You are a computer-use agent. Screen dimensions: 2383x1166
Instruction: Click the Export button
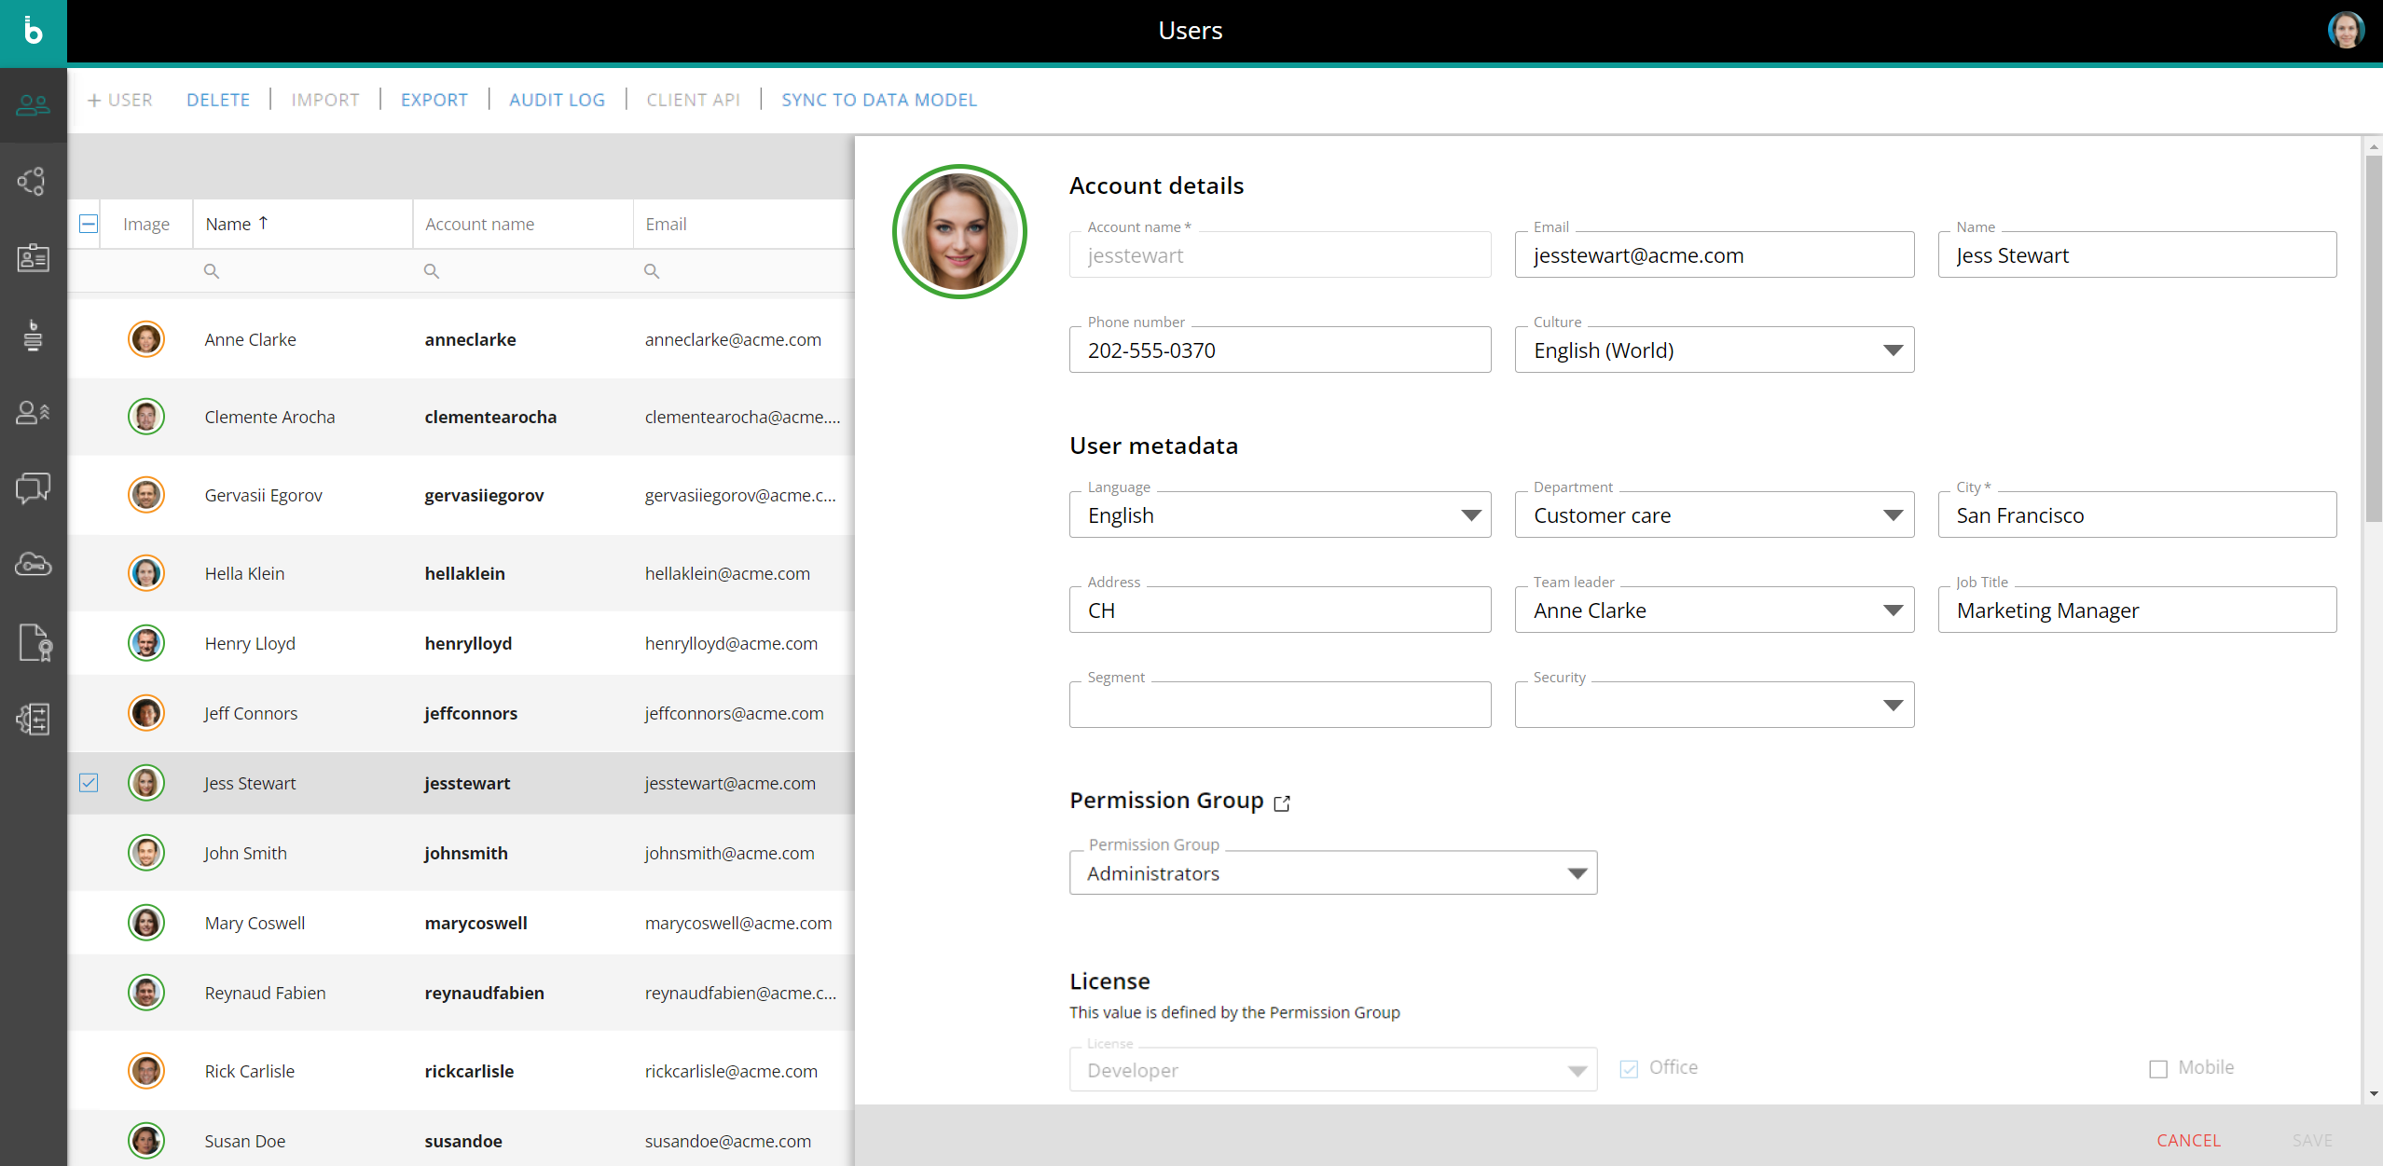coord(434,100)
